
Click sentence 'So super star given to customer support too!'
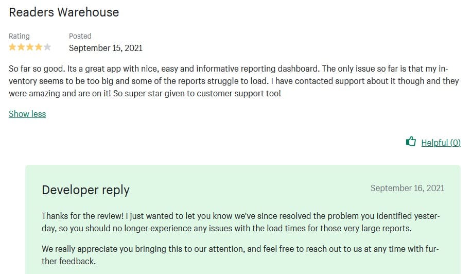click(x=197, y=93)
